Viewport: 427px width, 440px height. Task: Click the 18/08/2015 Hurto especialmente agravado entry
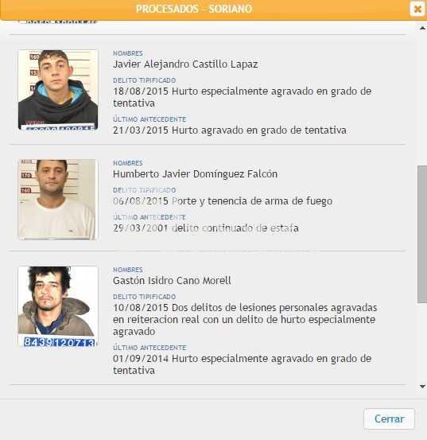pos(243,97)
